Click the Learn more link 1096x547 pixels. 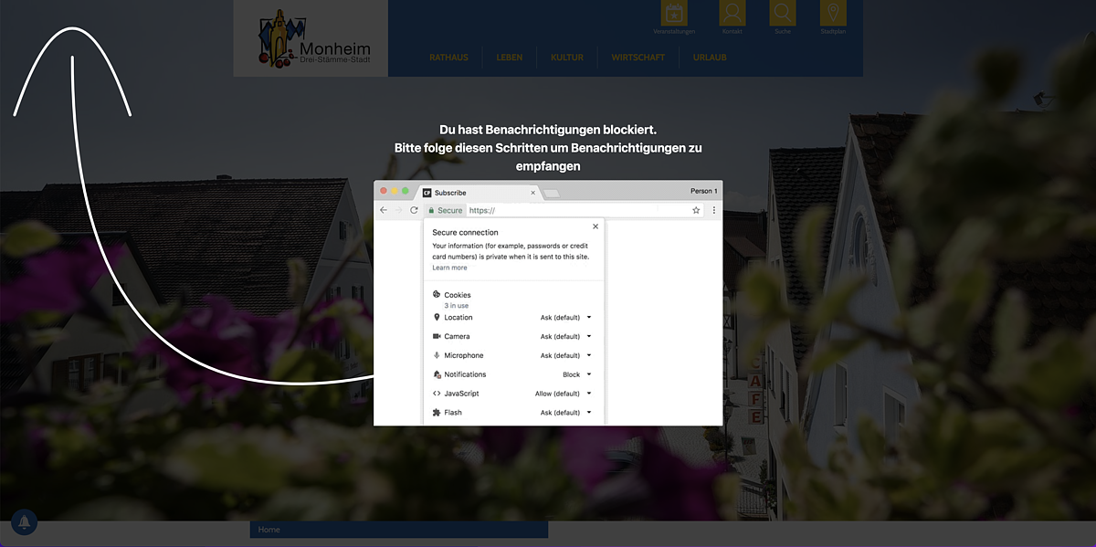click(449, 268)
